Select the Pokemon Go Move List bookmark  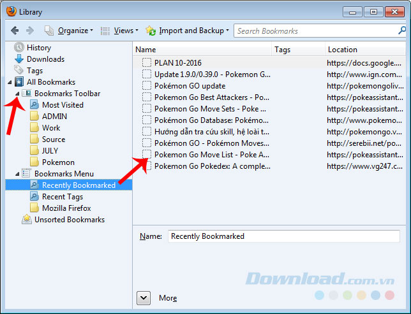point(211,155)
